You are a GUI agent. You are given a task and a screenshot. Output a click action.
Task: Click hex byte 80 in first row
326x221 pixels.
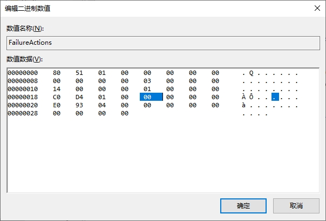57,73
